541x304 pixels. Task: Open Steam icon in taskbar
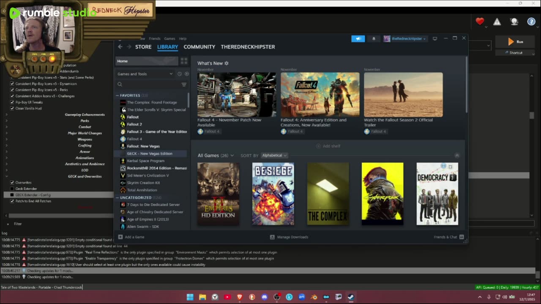[351, 297]
